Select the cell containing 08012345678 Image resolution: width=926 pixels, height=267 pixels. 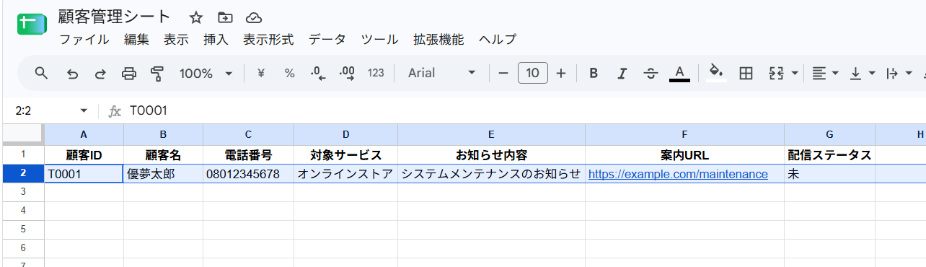coord(248,174)
